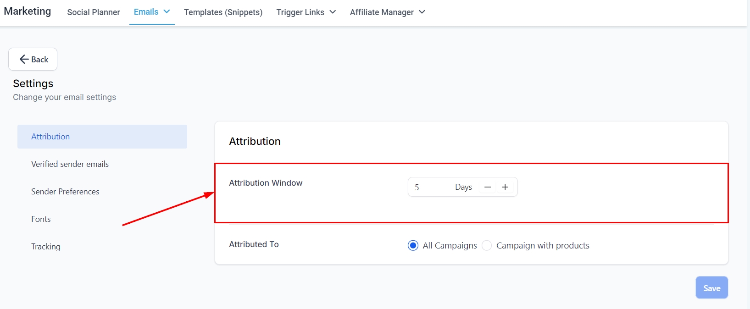Click the Back arrow button
This screenshot has width=750, height=309.
pyautogui.click(x=33, y=59)
